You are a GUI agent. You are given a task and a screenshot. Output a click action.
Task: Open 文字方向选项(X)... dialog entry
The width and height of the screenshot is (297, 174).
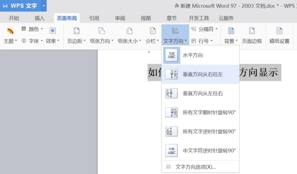point(200,167)
